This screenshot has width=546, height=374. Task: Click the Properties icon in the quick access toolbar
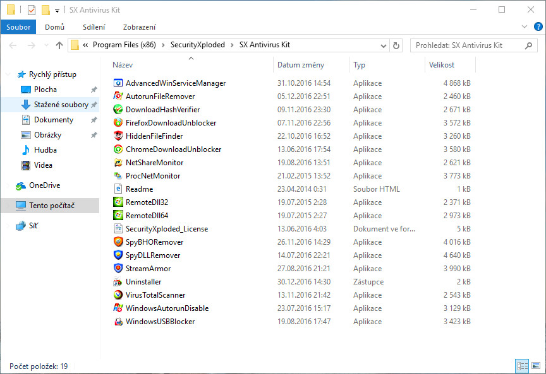pos(32,10)
